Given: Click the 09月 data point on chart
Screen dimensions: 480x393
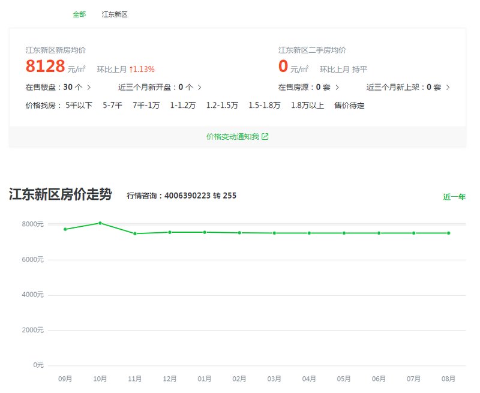Looking at the screenshot, I should [65, 229].
